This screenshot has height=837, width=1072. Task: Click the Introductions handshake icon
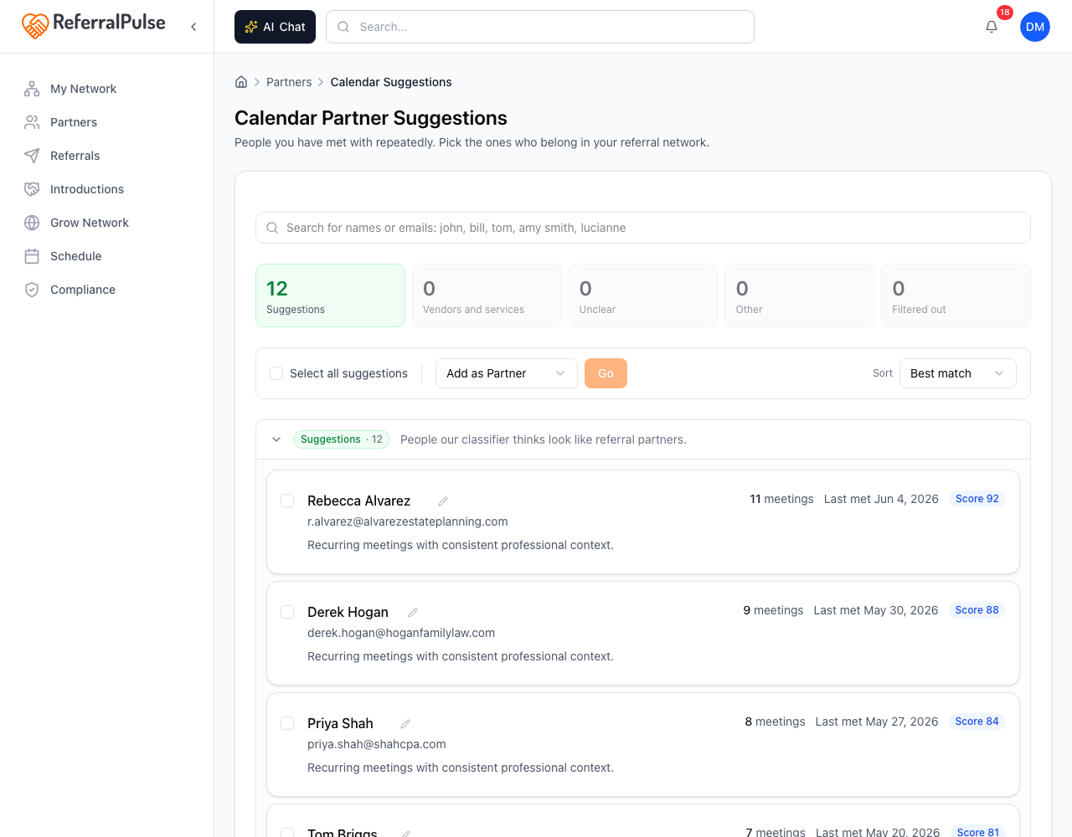32,189
